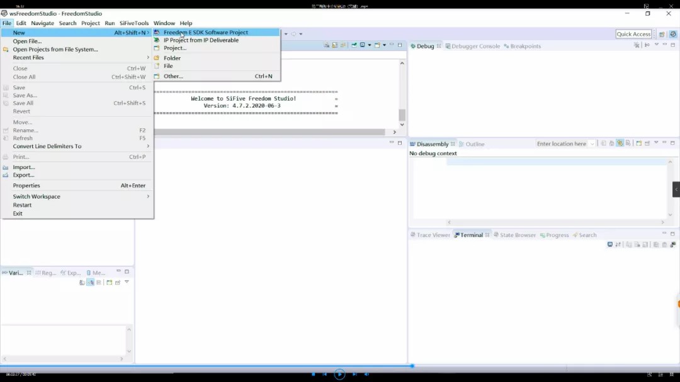The width and height of the screenshot is (680, 382).
Task: Click Exit in File menu
Action: [x=77, y=213]
